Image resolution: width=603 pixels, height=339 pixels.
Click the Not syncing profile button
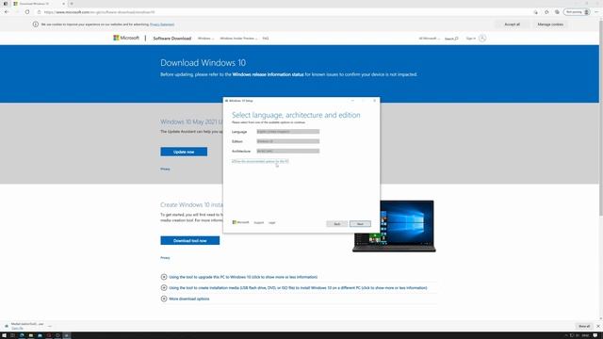coord(577,12)
